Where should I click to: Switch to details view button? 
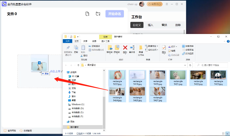tap(224, 133)
